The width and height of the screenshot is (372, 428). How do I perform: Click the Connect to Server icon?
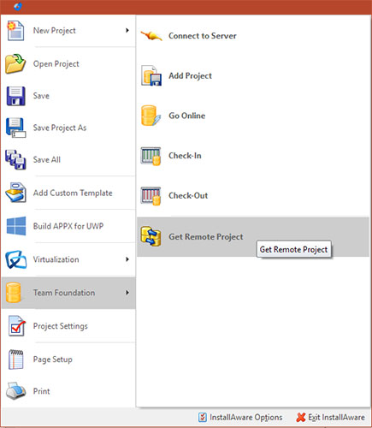click(x=151, y=36)
